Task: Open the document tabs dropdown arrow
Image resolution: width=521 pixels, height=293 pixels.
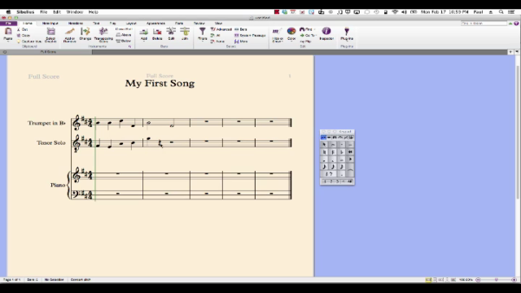Action: tap(517, 52)
